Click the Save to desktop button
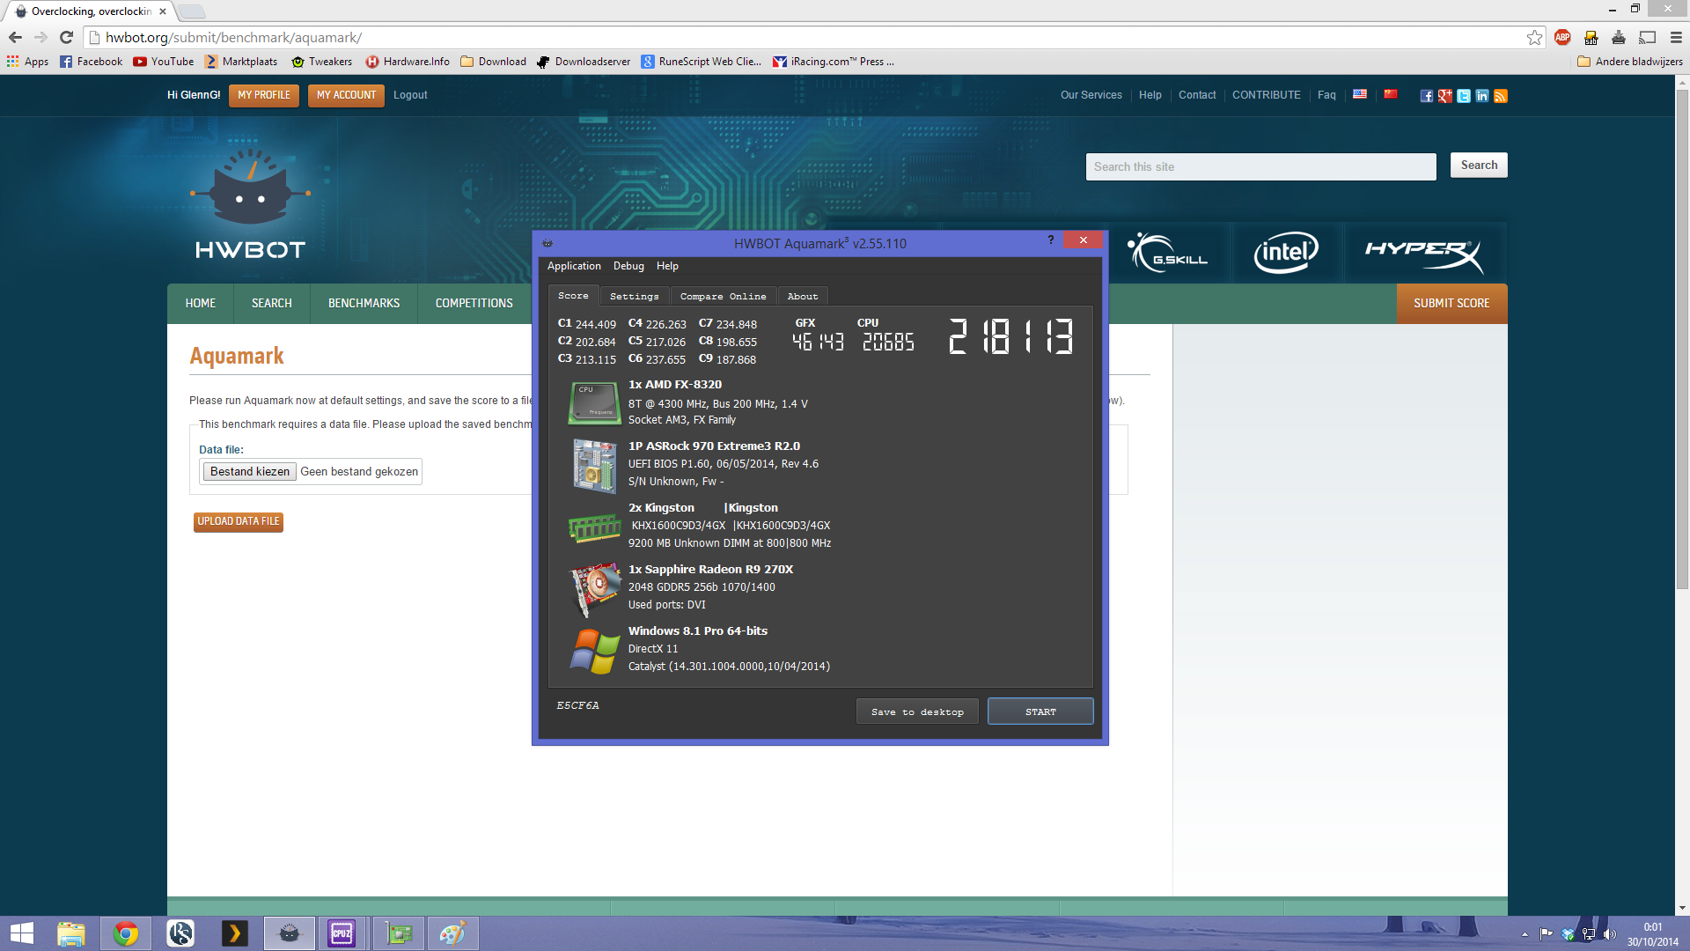1690x951 pixels. pyautogui.click(x=917, y=711)
